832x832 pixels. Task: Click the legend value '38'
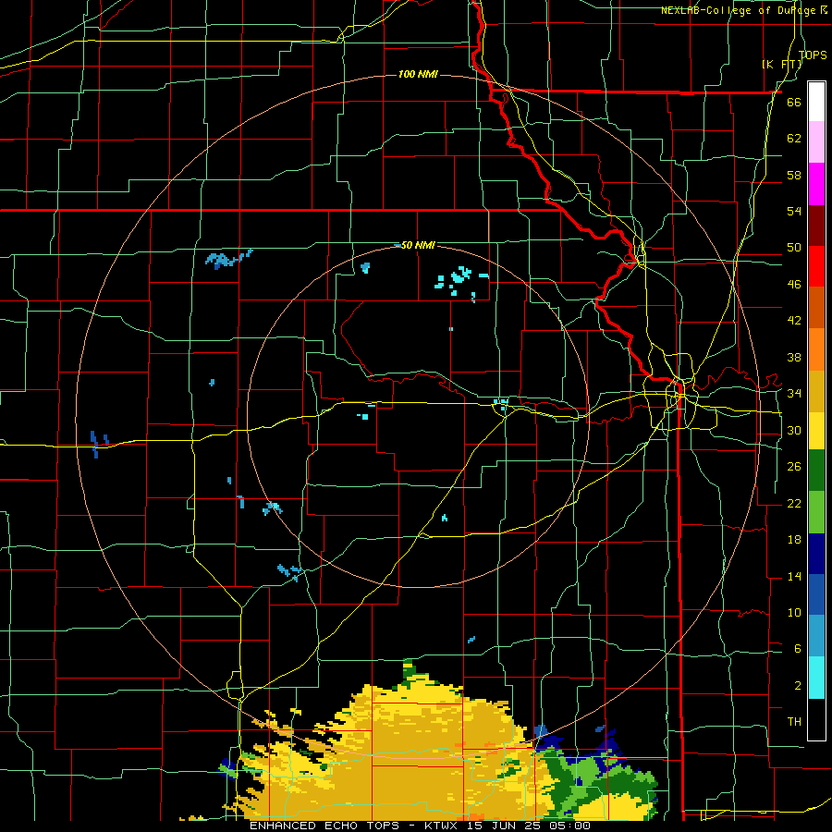pos(794,357)
